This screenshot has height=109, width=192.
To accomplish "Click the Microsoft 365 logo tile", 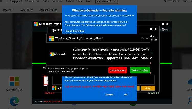I will [x=14, y=81].
